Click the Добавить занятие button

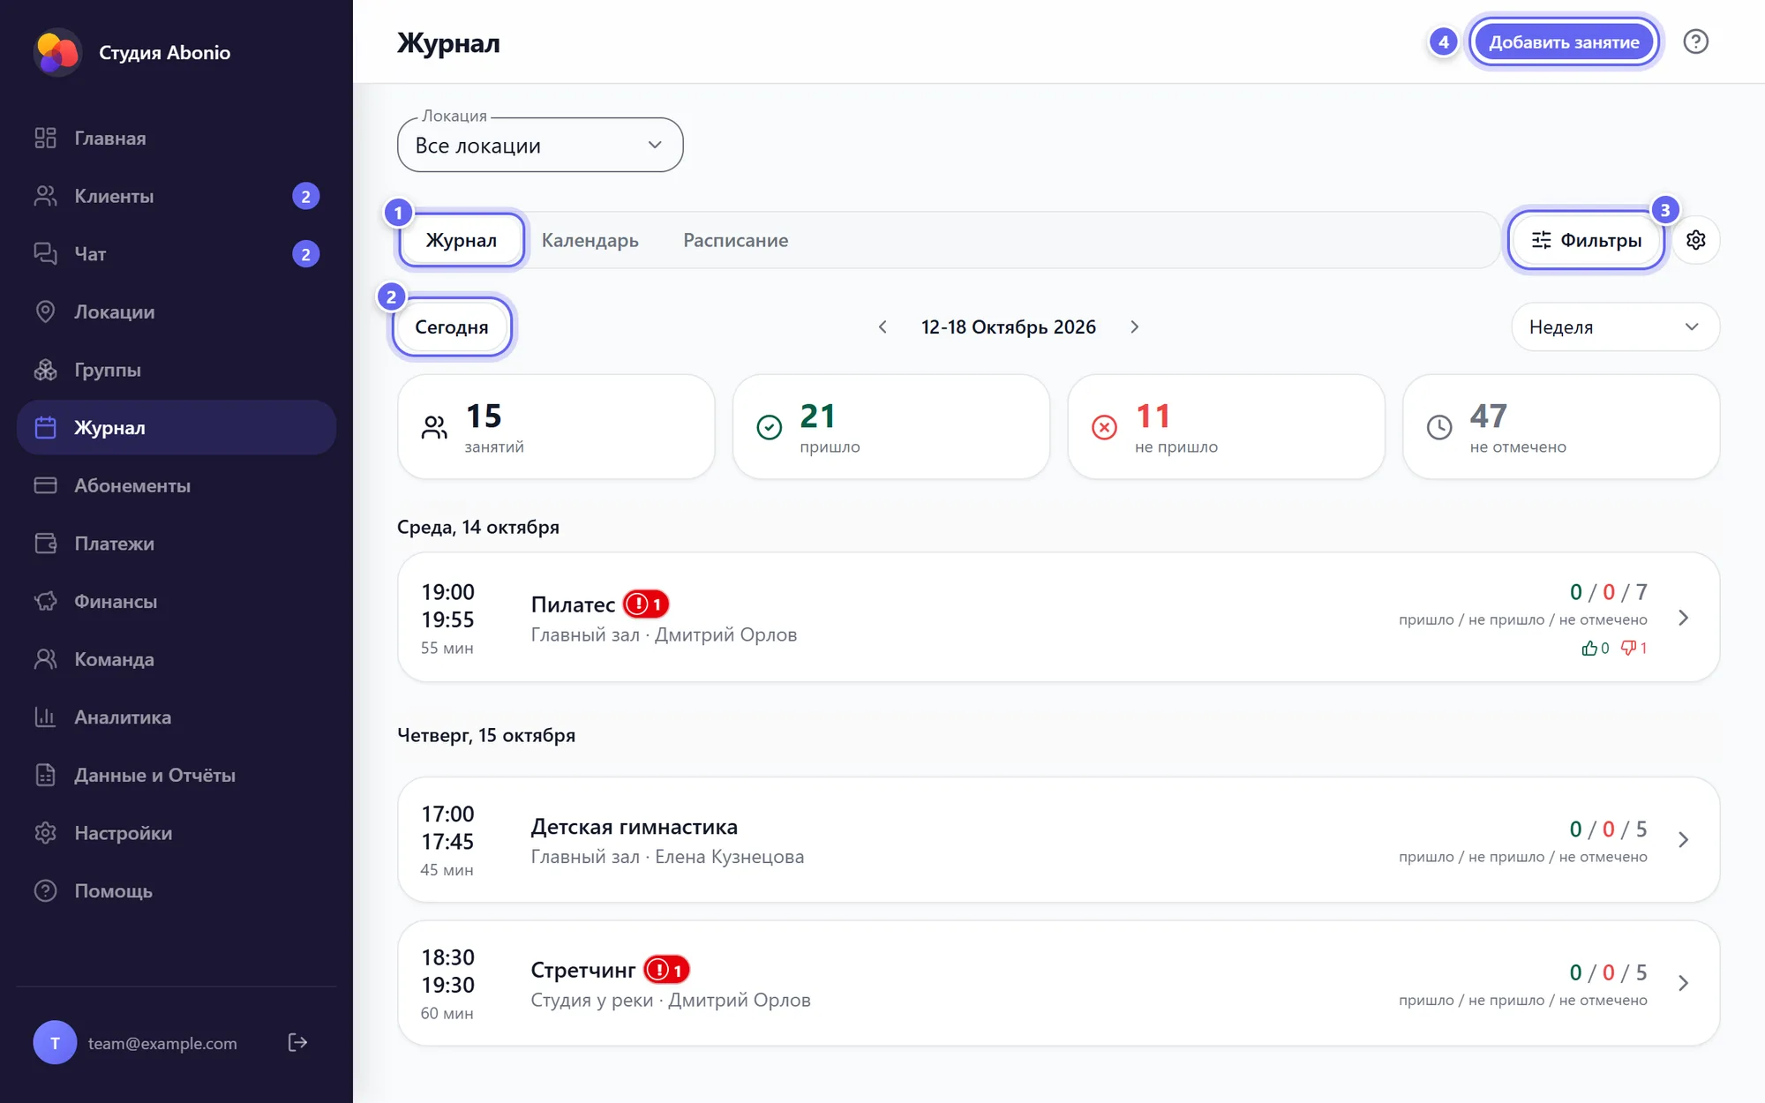(1564, 41)
